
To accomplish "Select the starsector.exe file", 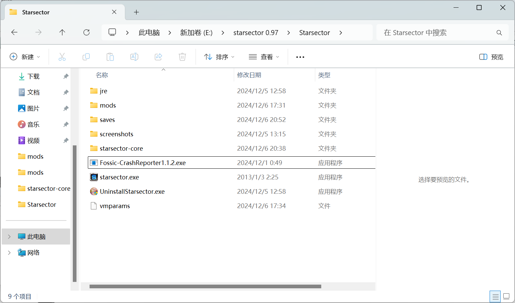I will coord(119,177).
